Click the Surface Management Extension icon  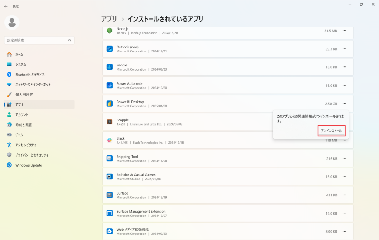[110, 213]
